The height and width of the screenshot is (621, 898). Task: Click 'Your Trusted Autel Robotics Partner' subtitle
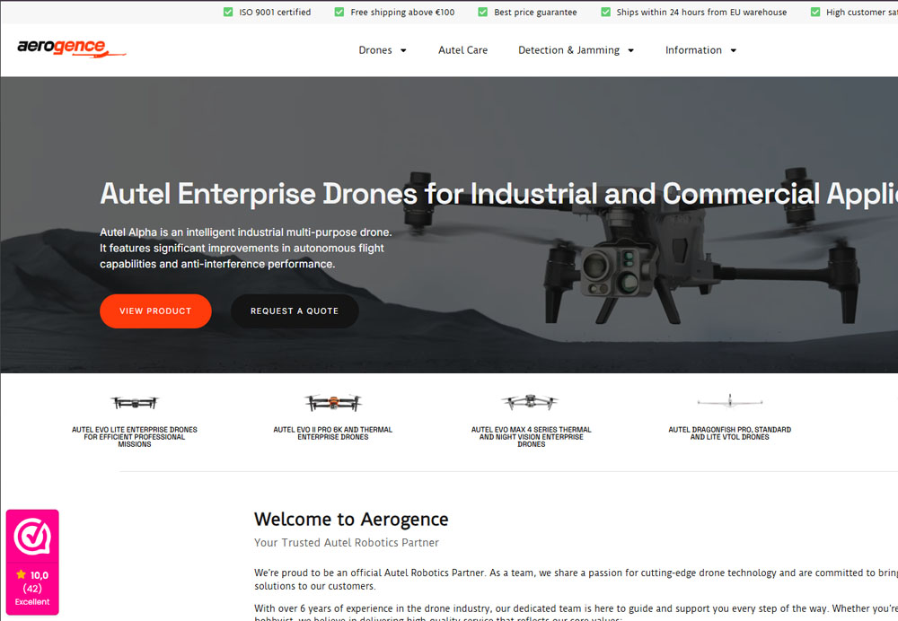pos(347,543)
